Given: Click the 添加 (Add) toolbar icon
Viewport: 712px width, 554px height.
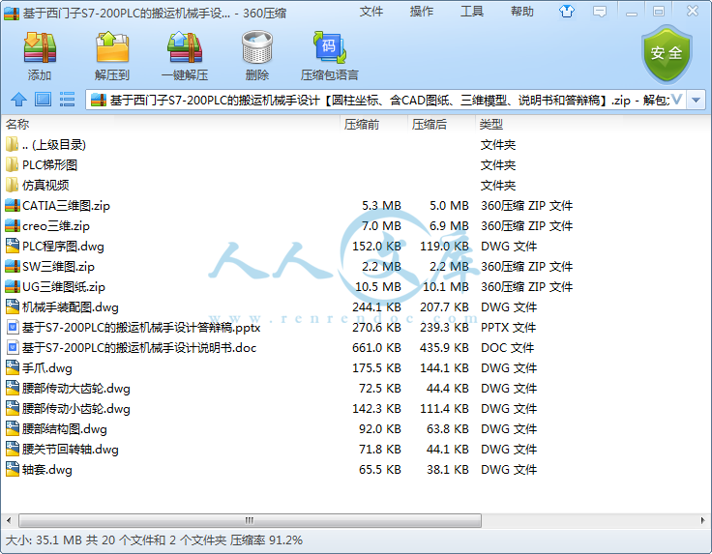Looking at the screenshot, I should click(x=40, y=55).
